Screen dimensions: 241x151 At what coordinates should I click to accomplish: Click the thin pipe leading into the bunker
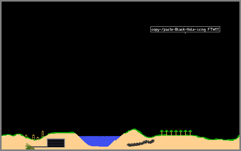39,147
